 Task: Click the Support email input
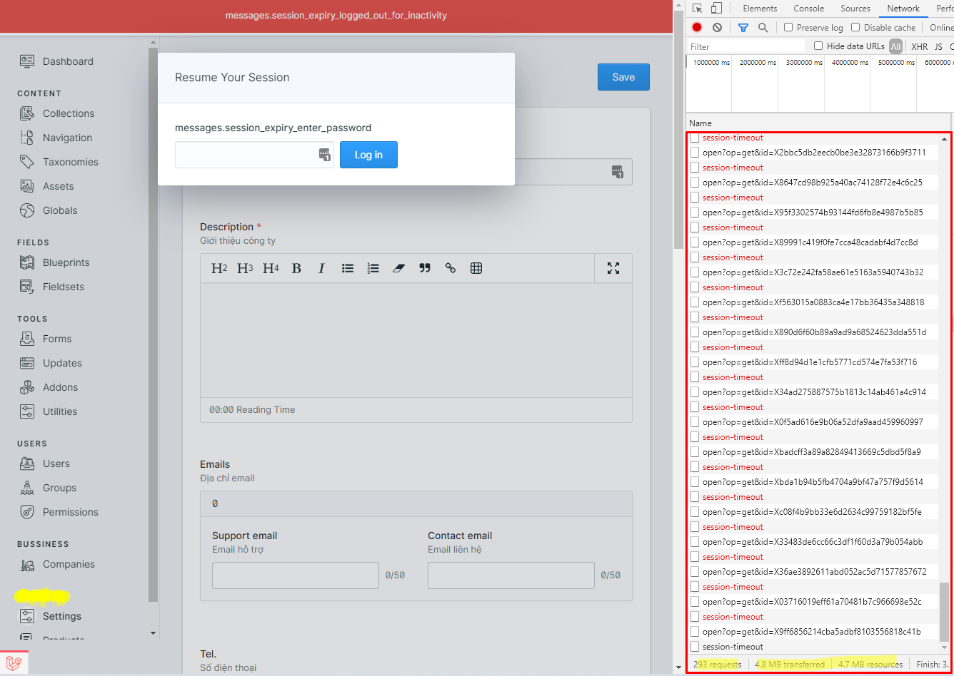296,575
